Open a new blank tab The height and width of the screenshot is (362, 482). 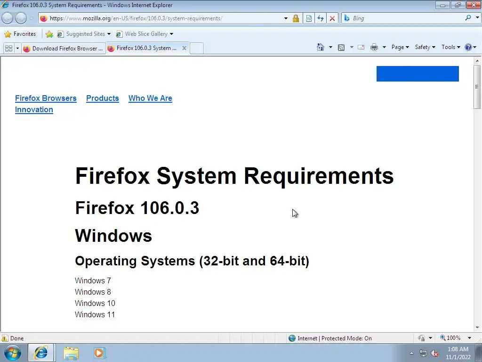click(x=197, y=49)
